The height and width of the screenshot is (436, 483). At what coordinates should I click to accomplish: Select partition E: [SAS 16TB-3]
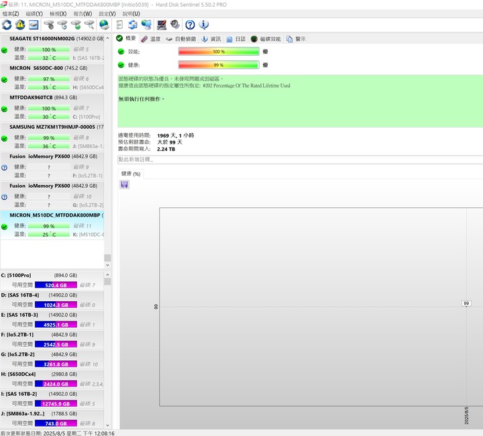52,320
